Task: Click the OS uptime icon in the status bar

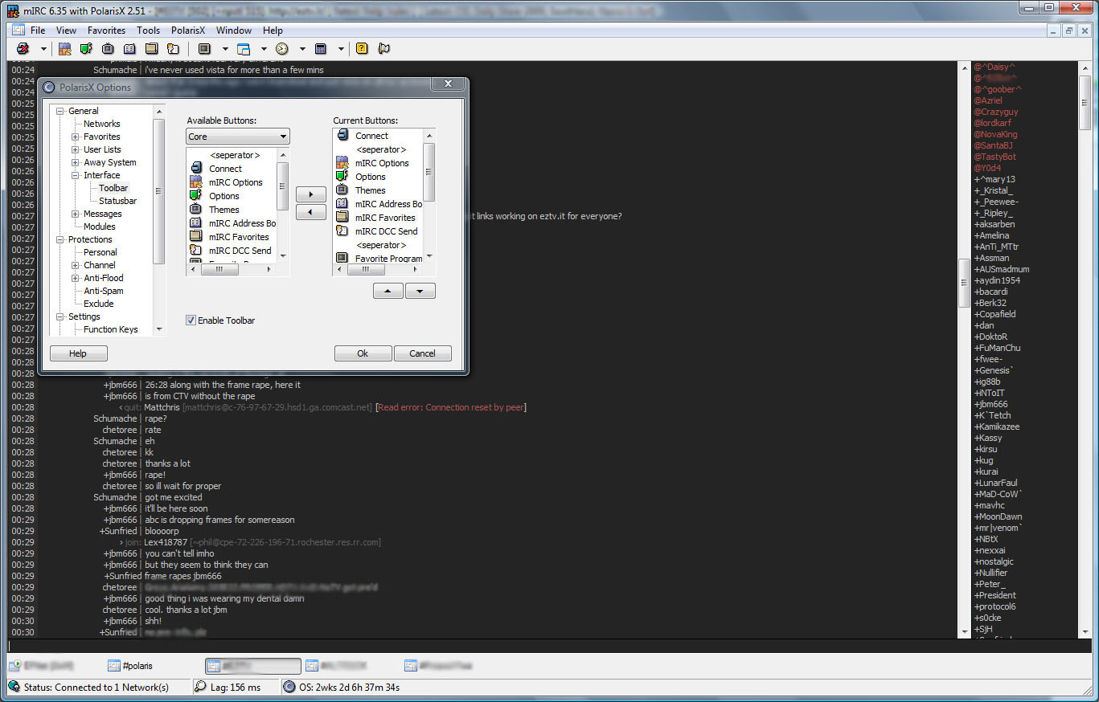Action: pyautogui.click(x=289, y=688)
